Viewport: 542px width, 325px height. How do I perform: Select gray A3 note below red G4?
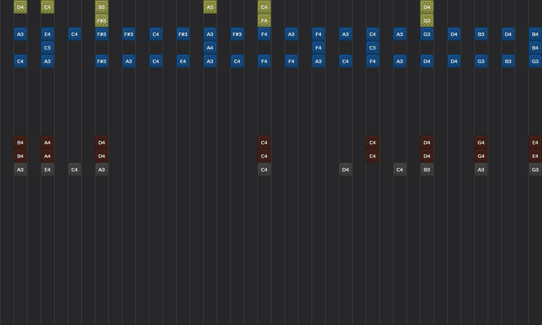click(x=481, y=170)
